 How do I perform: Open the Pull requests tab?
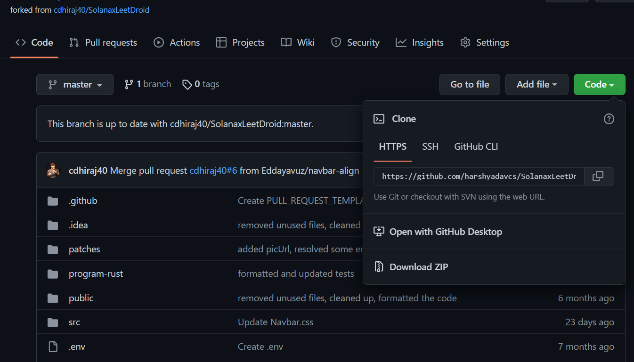coord(103,42)
